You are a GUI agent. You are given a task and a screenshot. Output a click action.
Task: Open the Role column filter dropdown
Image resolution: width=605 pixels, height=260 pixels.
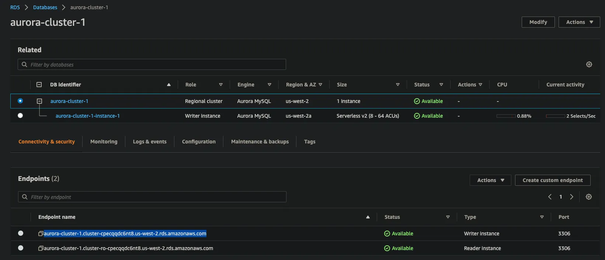(x=221, y=85)
